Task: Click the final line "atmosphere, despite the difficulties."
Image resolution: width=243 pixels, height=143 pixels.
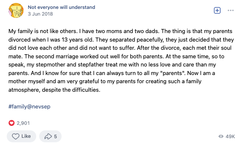Action: click(54, 90)
